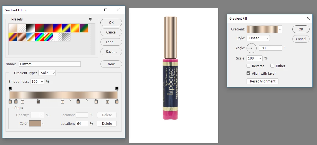
Task: Toggle the Align with layer checkbox
Action: [x=248, y=73]
